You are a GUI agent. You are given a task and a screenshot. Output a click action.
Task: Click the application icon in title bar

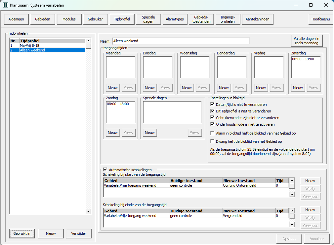(6, 5)
